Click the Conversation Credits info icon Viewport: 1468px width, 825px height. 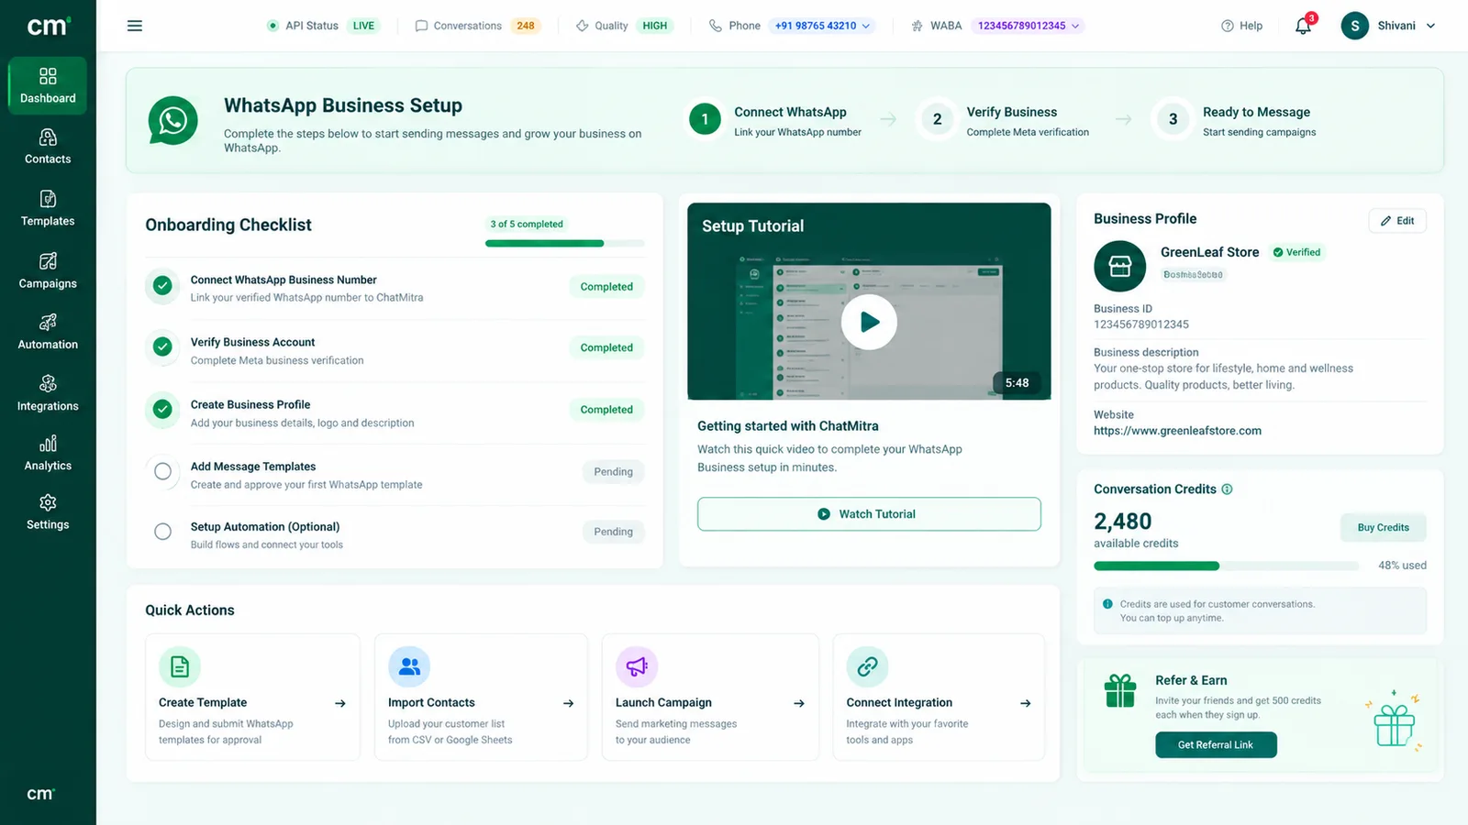coord(1227,489)
